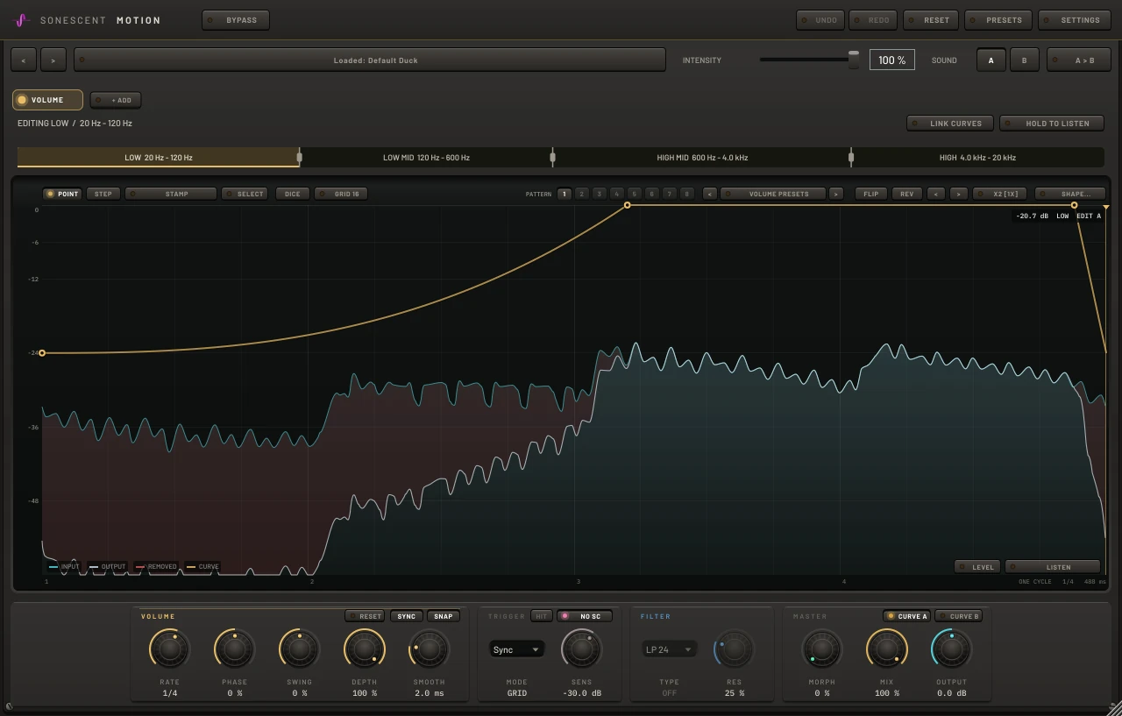Viewport: 1122px width, 716px height.
Task: Toggle the Snap button
Action: (x=444, y=616)
